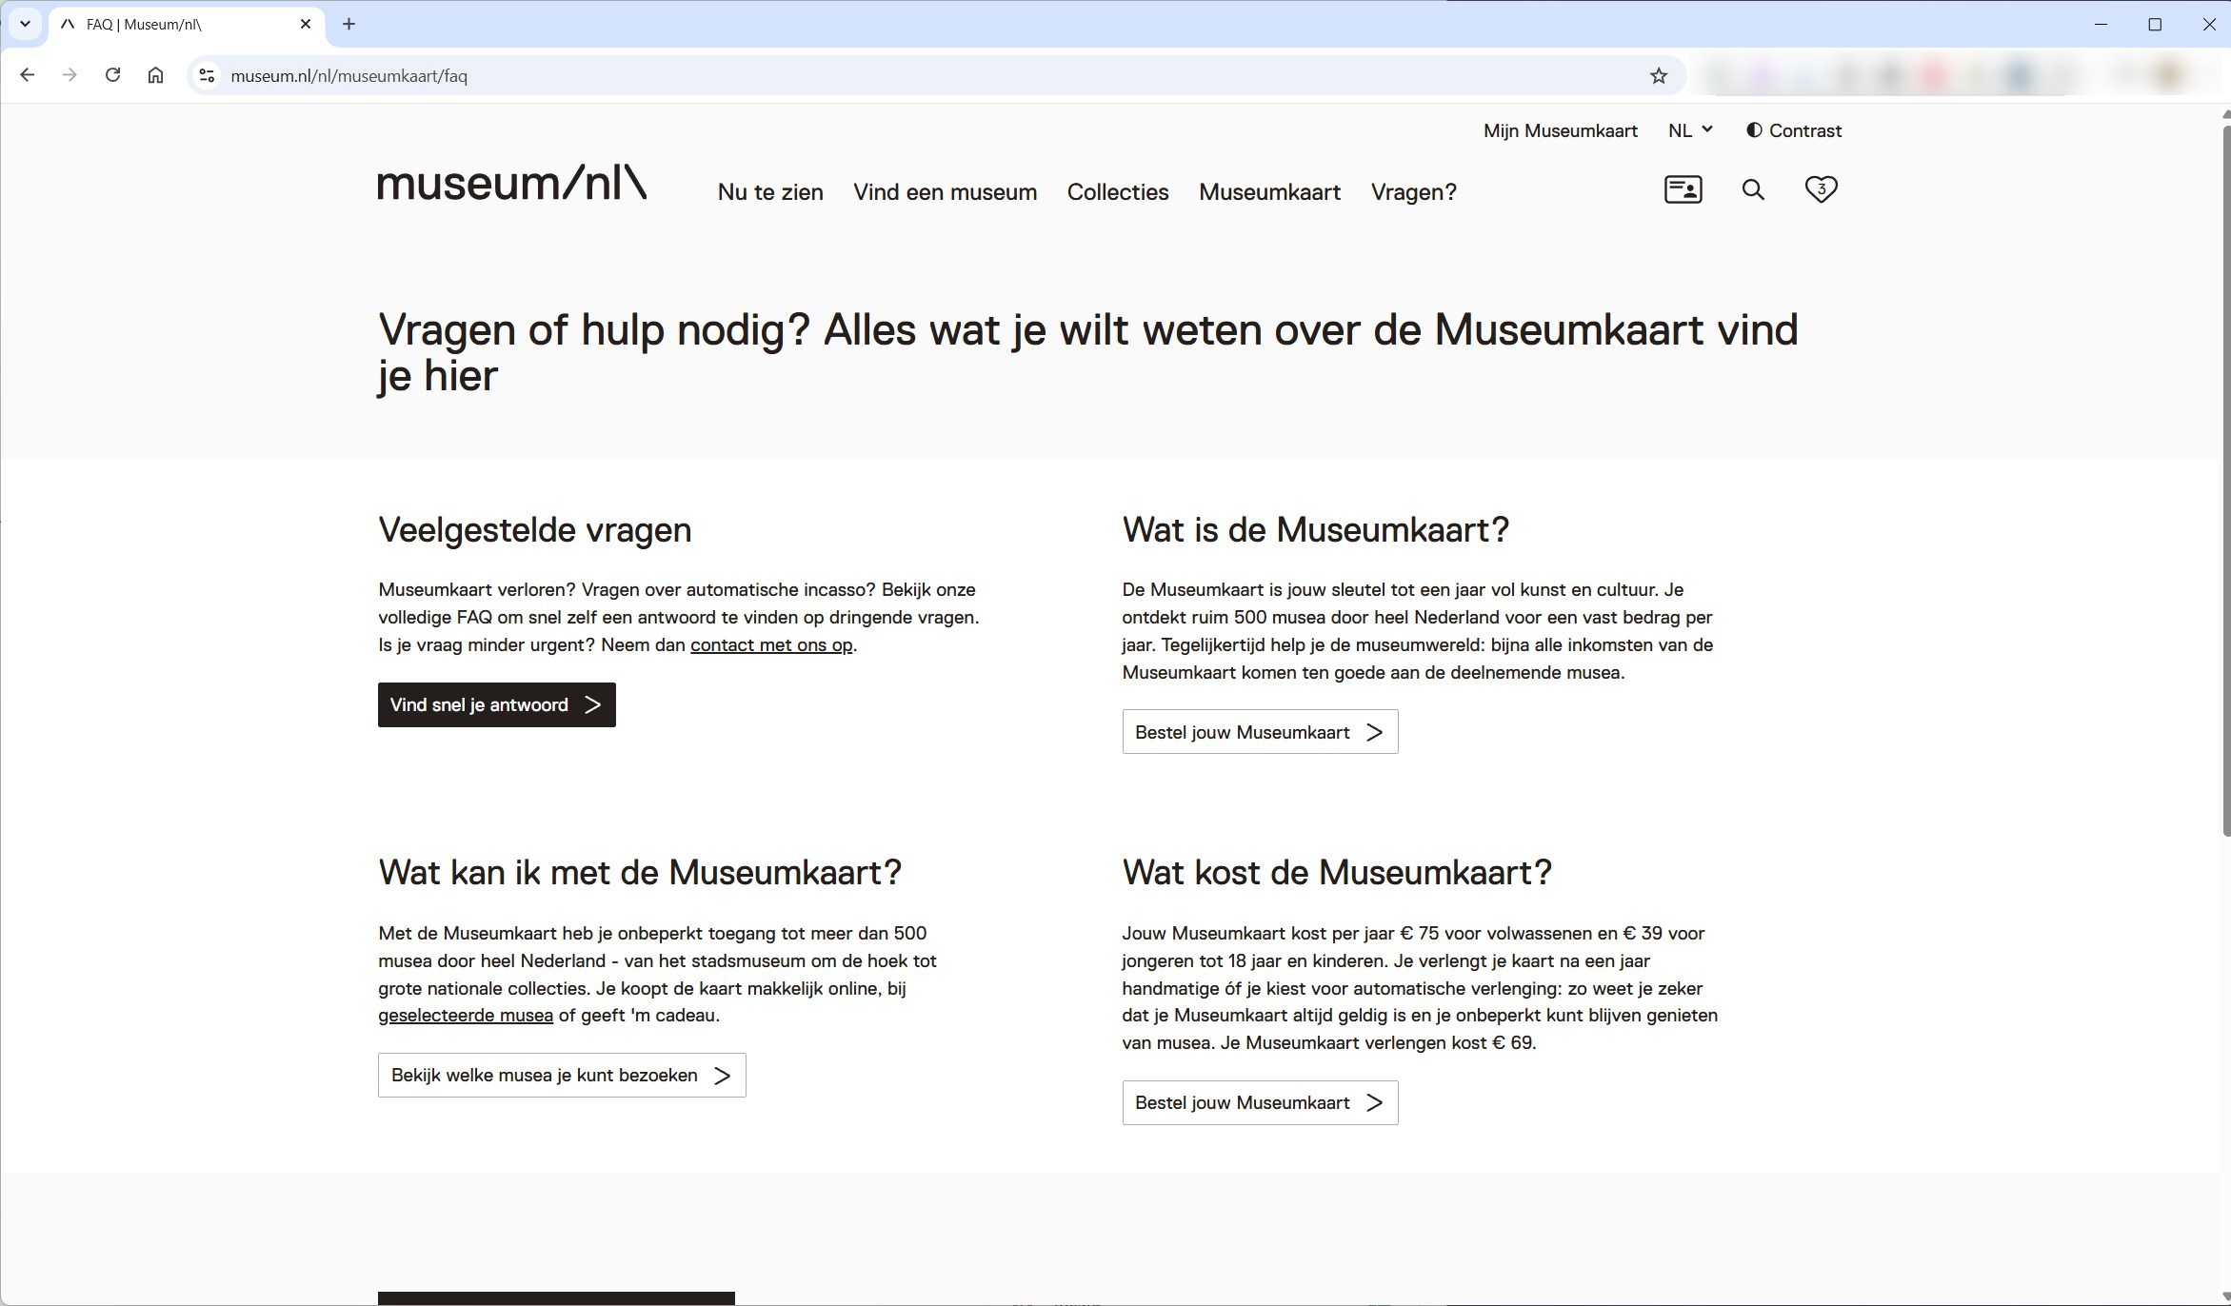Viewport: 2231px width, 1306px height.
Task: Open Vind een museum menu item
Action: coord(945,191)
